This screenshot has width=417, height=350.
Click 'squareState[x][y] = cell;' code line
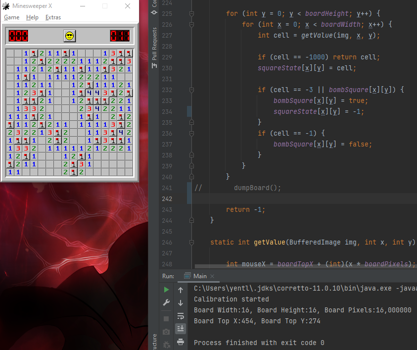[307, 68]
